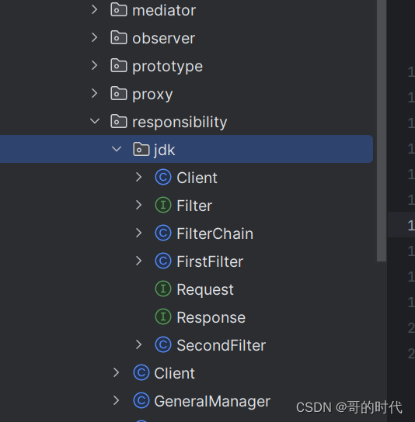415x422 pixels.
Task: Click the SecondFilter class icon
Action: tap(163, 344)
